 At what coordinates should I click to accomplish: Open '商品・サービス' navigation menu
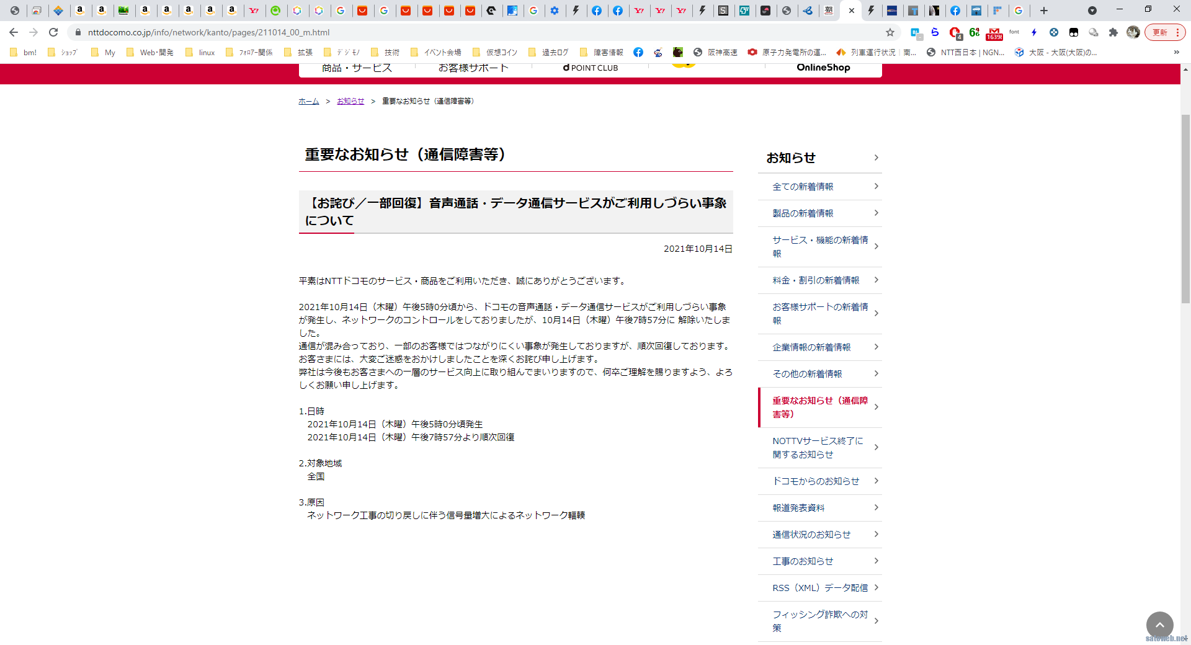pos(357,68)
